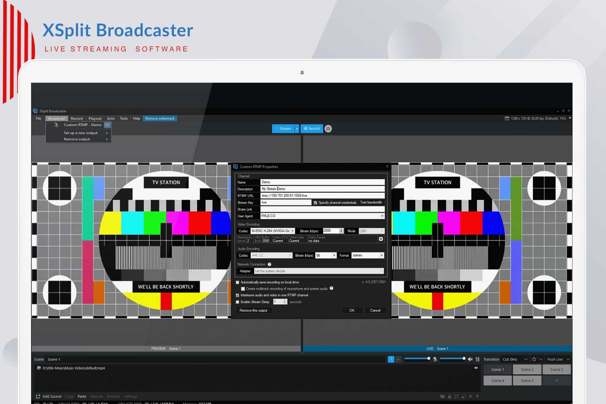Viewport: 606px width, 404px height.
Task: Click the XSplit logo in title bar
Action: pos(35,111)
